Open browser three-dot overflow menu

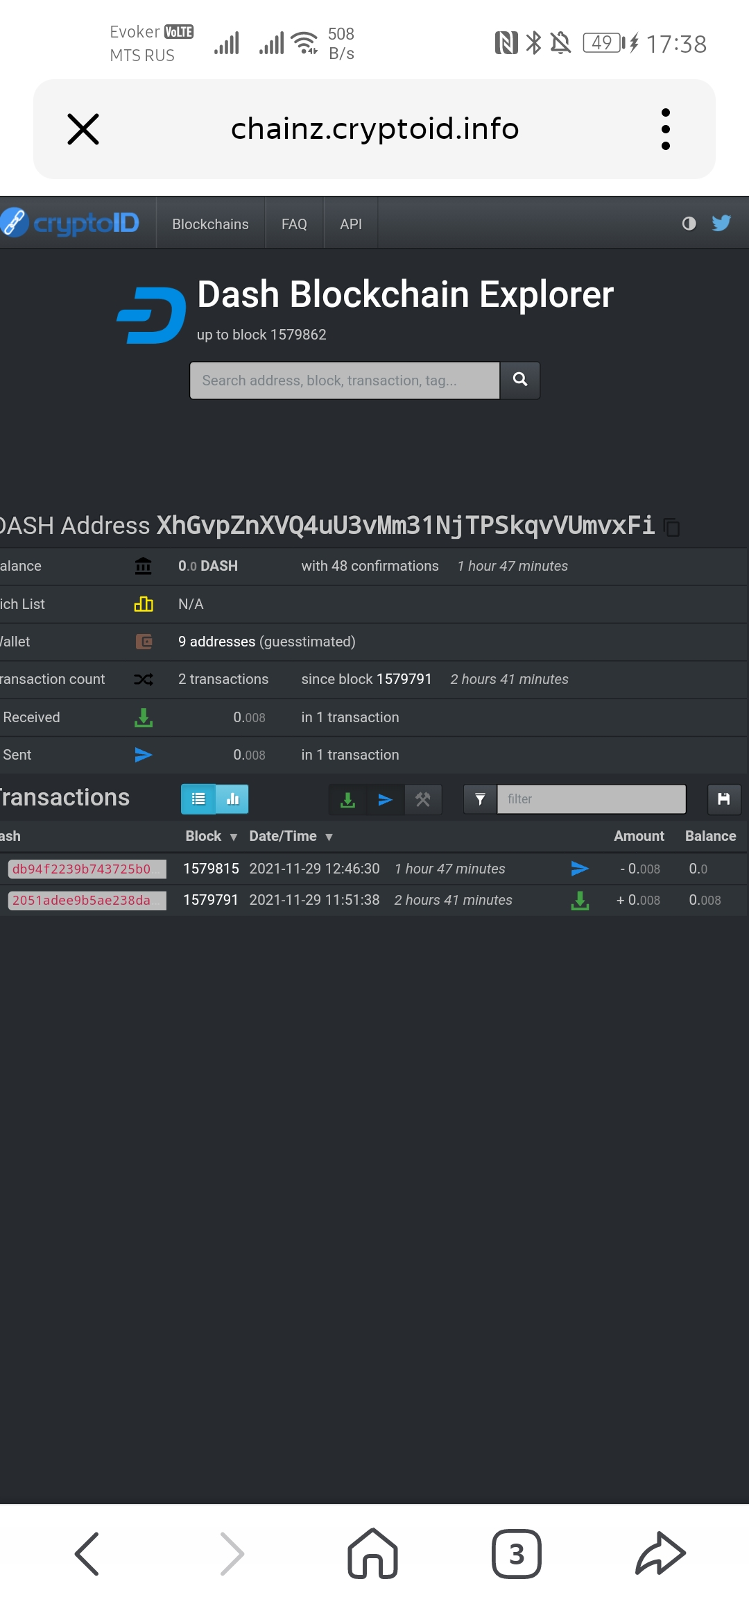pos(666,129)
